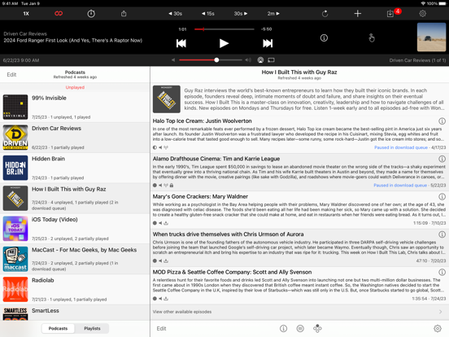Switch to the Playlists tab
This screenshot has width=449, height=337.
pos(92,328)
